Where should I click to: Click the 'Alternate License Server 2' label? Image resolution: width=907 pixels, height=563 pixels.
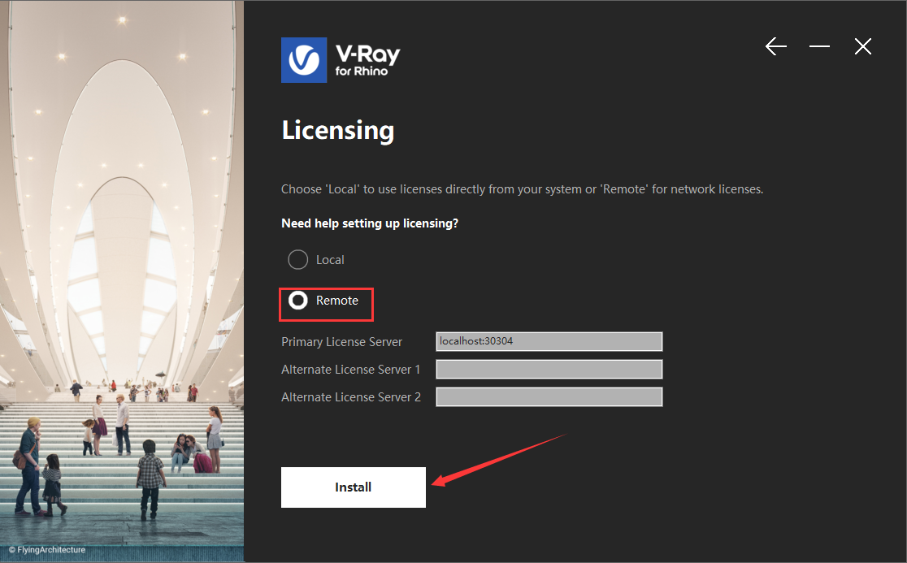[x=350, y=397]
